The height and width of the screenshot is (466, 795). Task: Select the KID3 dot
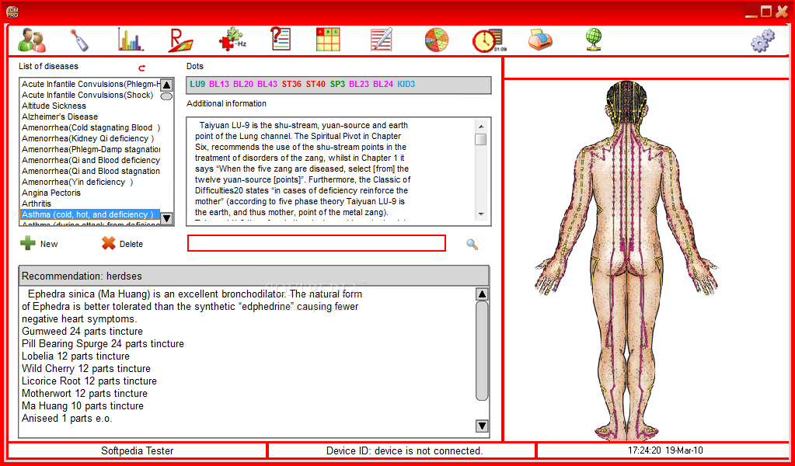(x=406, y=84)
